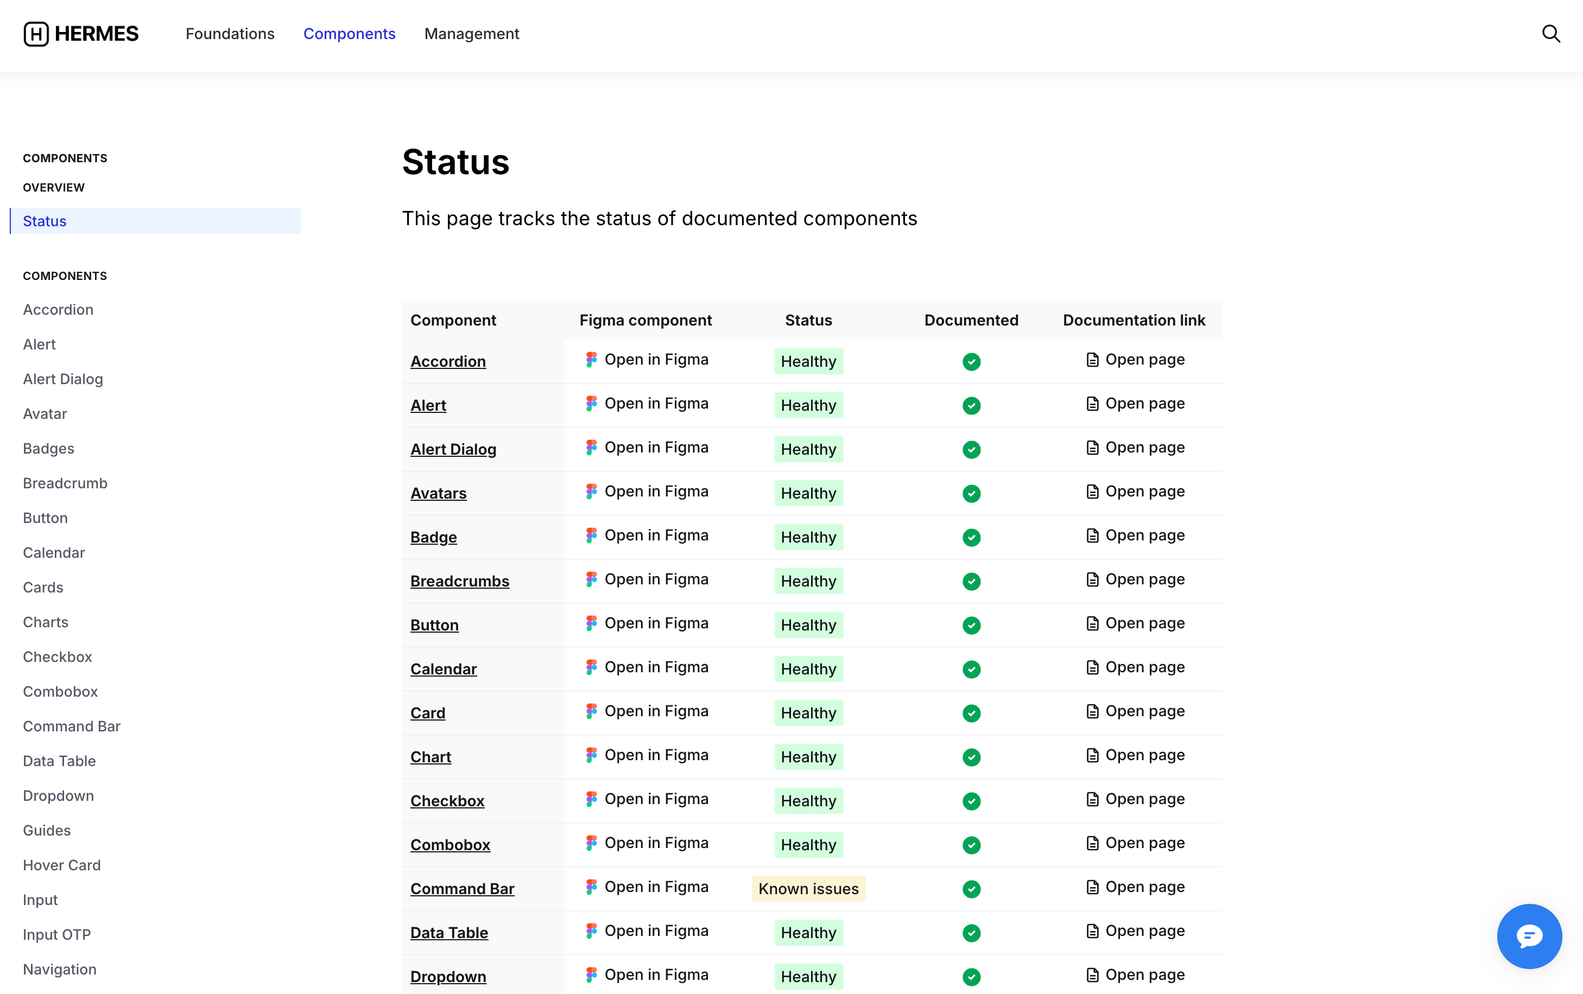Click page icon in Data Table row

1092,931
